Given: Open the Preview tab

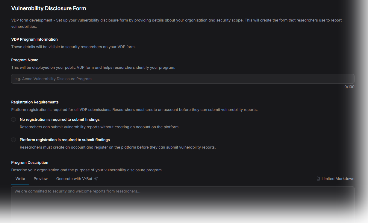Looking at the screenshot, I should (x=41, y=179).
